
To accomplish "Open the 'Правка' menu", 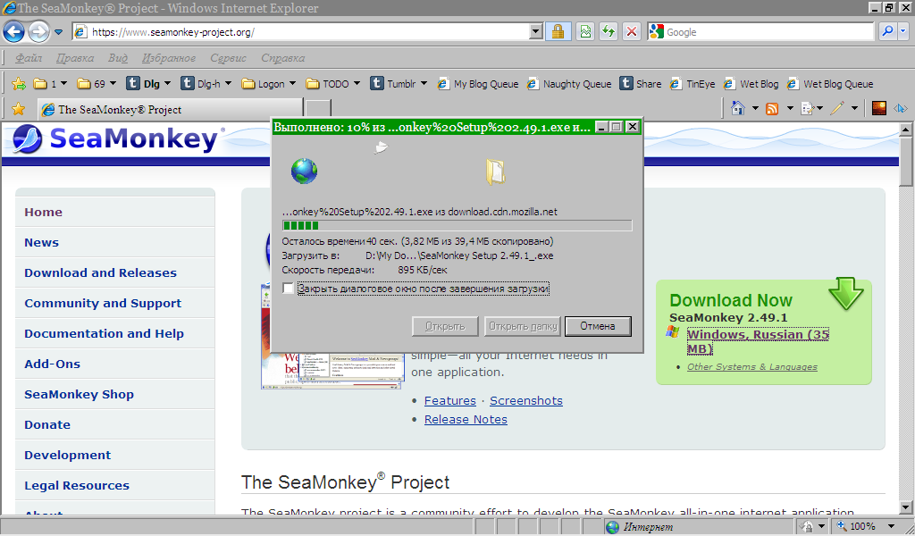I will tap(75, 58).
